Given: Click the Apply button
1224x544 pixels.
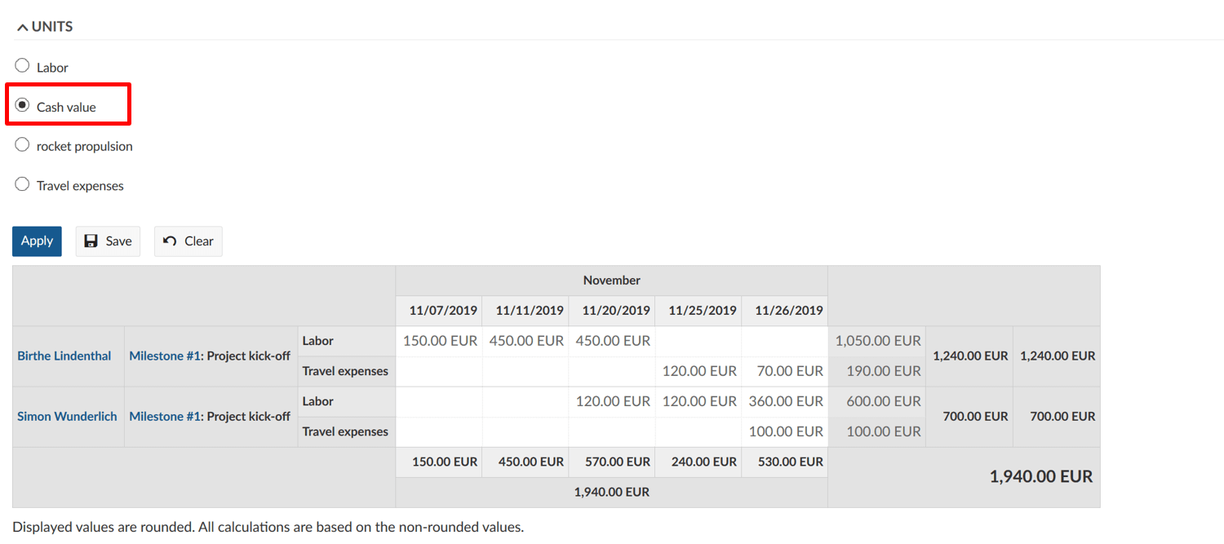Looking at the screenshot, I should coord(37,241).
